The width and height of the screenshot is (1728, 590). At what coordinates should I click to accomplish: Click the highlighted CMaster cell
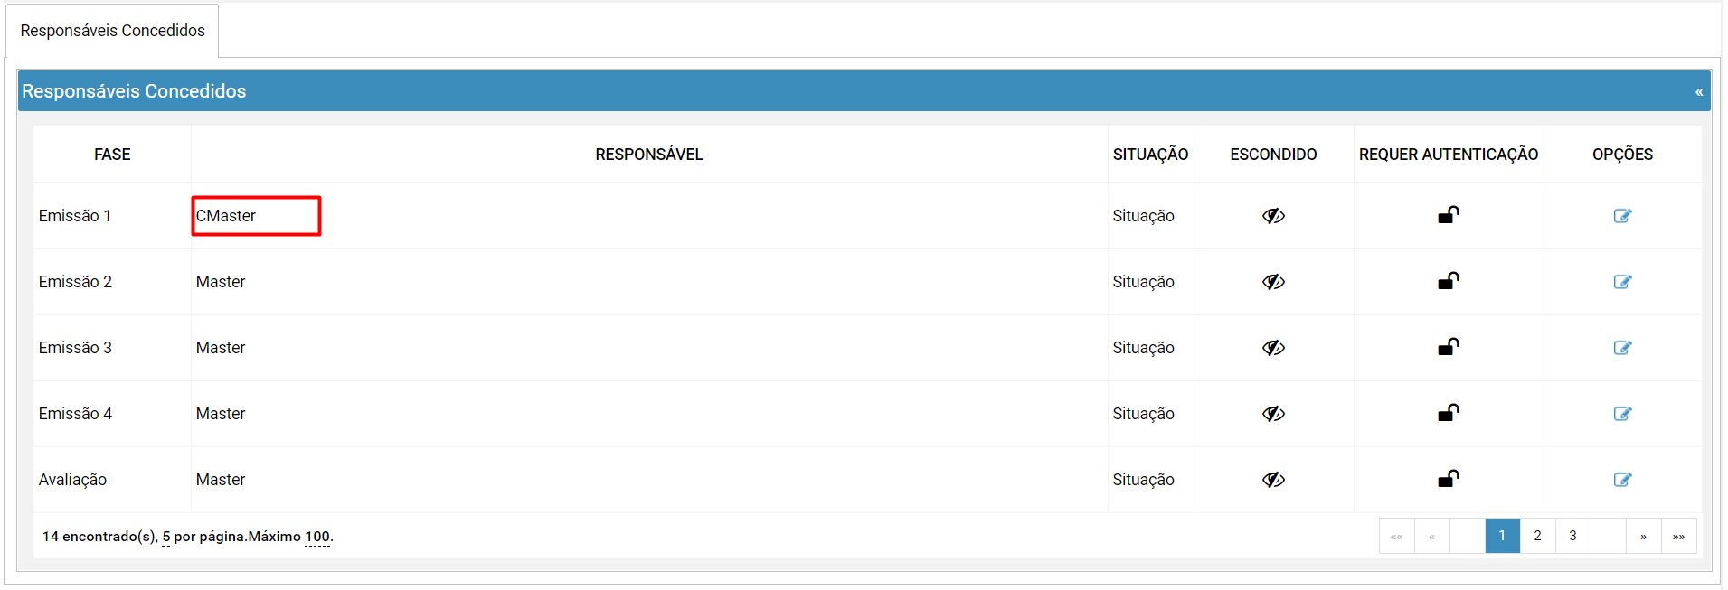coord(256,216)
